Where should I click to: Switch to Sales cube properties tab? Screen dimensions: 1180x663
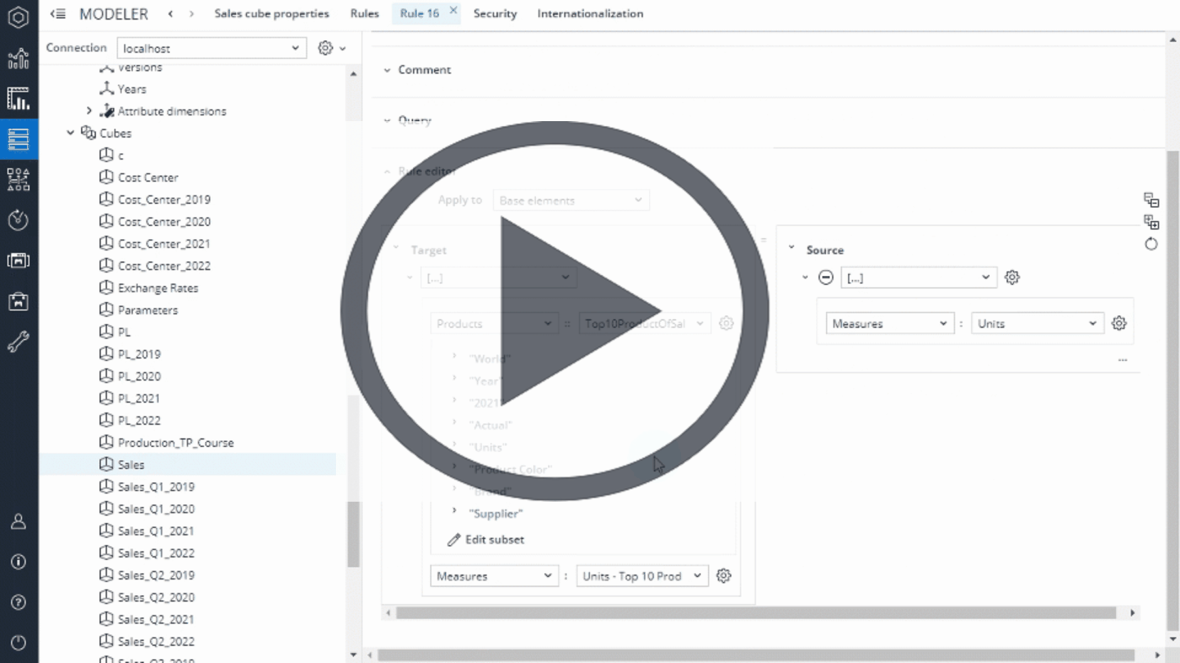(x=271, y=13)
